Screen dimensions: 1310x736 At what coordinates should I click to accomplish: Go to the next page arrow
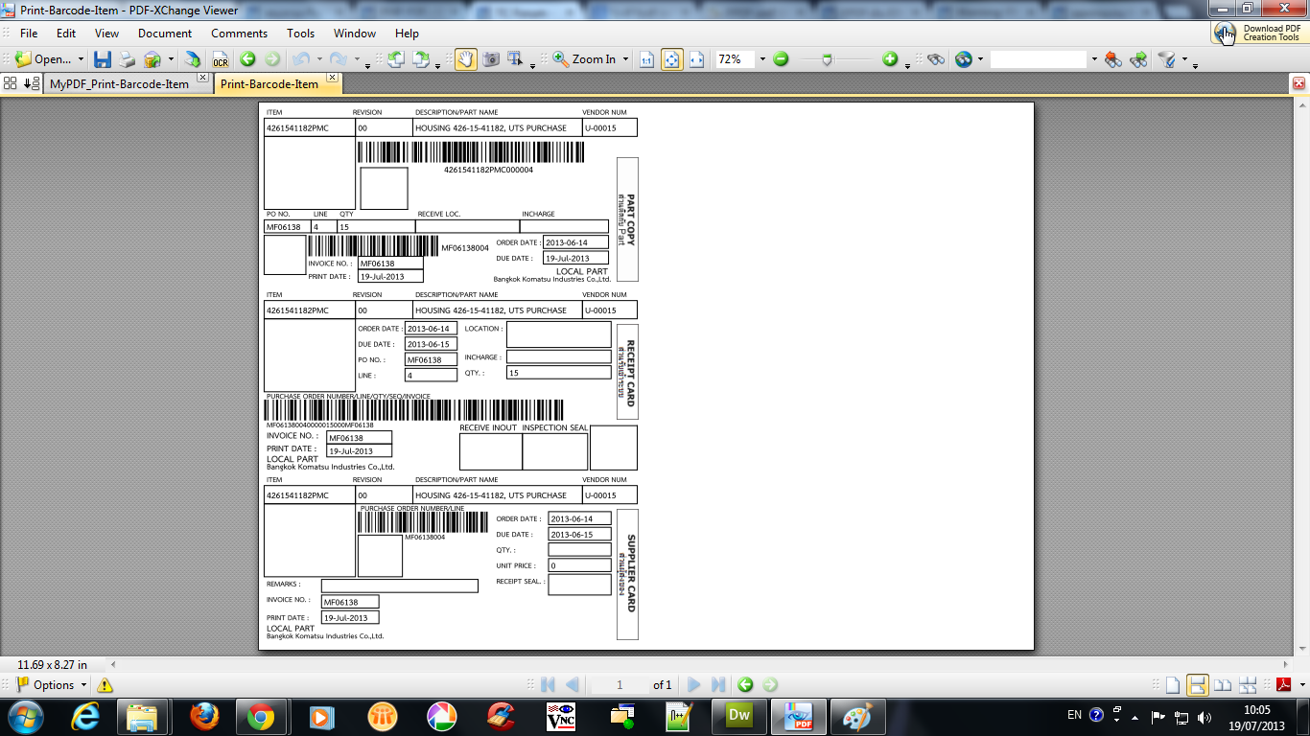pos(694,685)
